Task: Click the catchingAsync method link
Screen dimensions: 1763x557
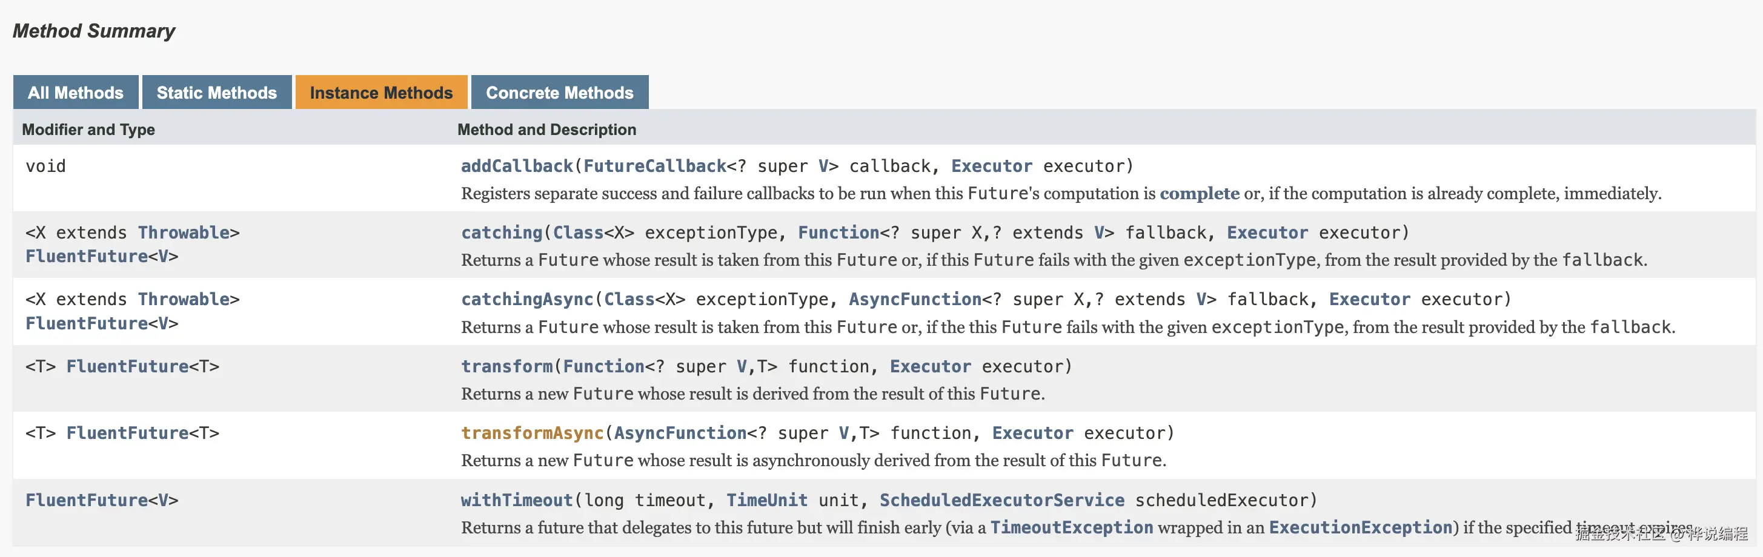Action: (x=526, y=299)
